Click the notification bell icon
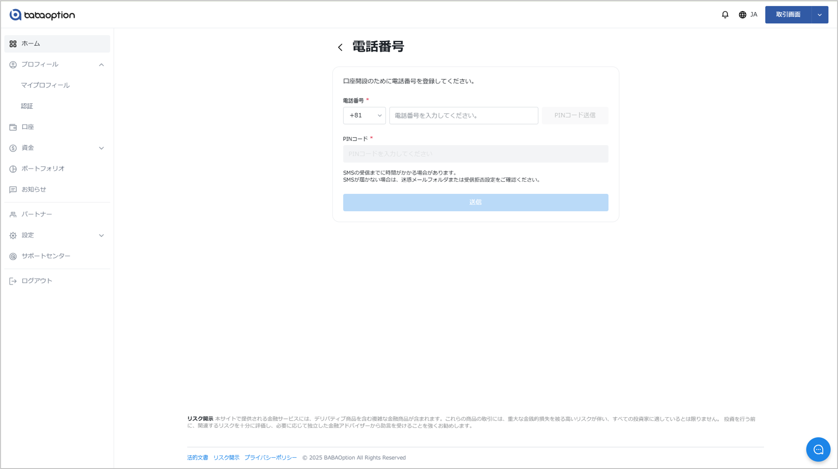This screenshot has height=469, width=838. (x=725, y=15)
